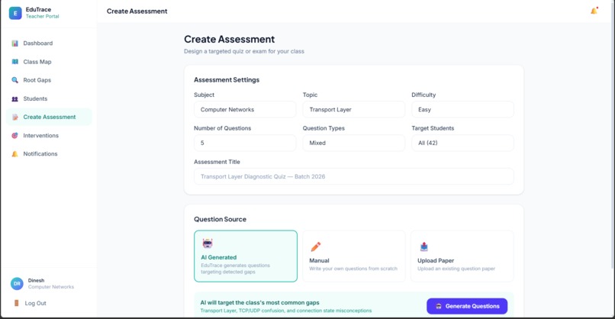Click Log Out
Viewport: 615px width, 319px height.
[35, 303]
